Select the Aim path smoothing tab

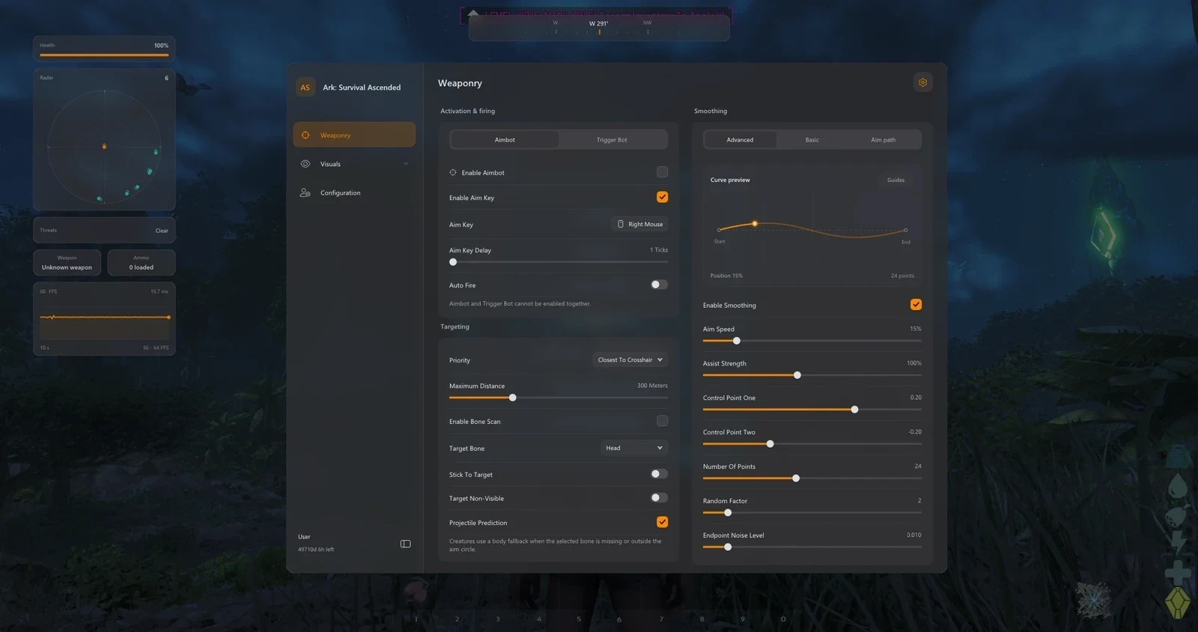[x=883, y=139]
